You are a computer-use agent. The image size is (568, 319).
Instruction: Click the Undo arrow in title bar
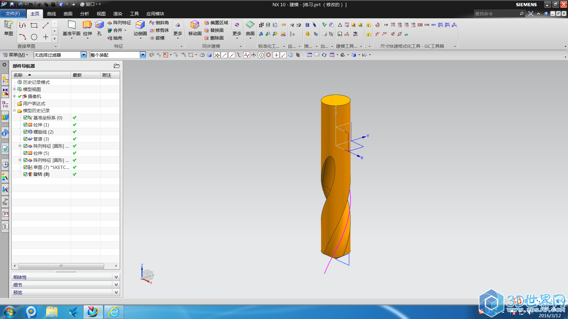(x=20, y=4)
